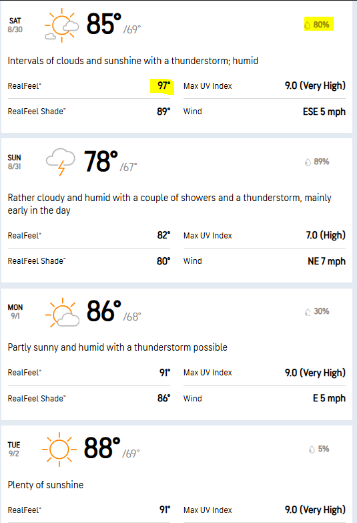Viewport: 357px width, 523px height.
Task: Click Sunday's 78° high temperature
Action: point(101,161)
